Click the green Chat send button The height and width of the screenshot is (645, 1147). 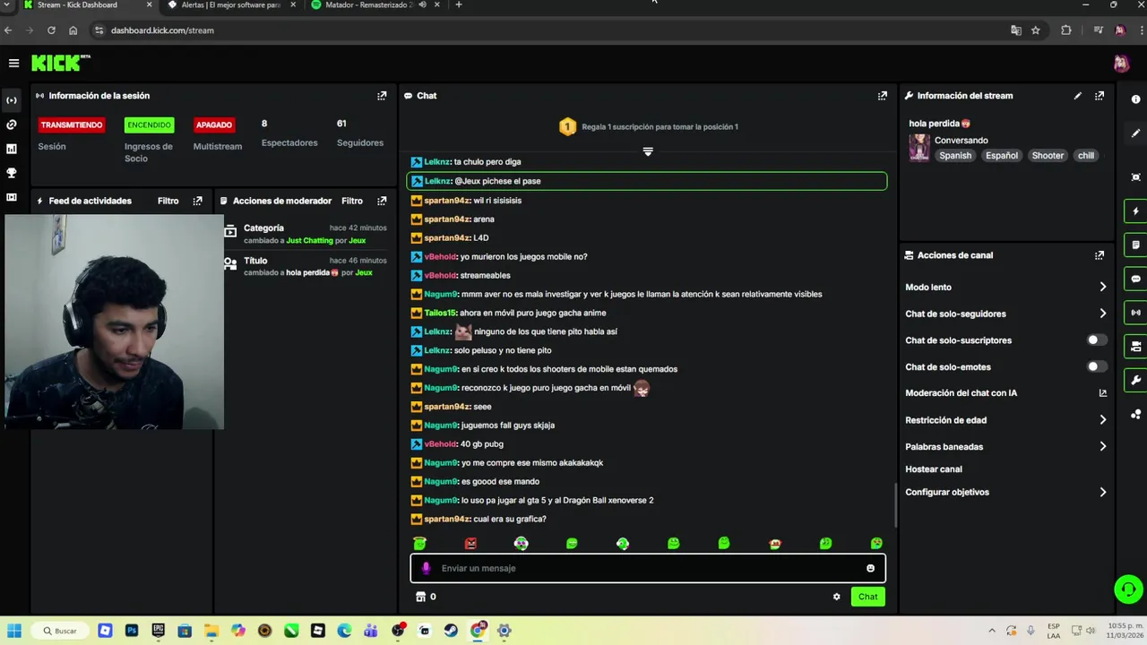tap(867, 597)
